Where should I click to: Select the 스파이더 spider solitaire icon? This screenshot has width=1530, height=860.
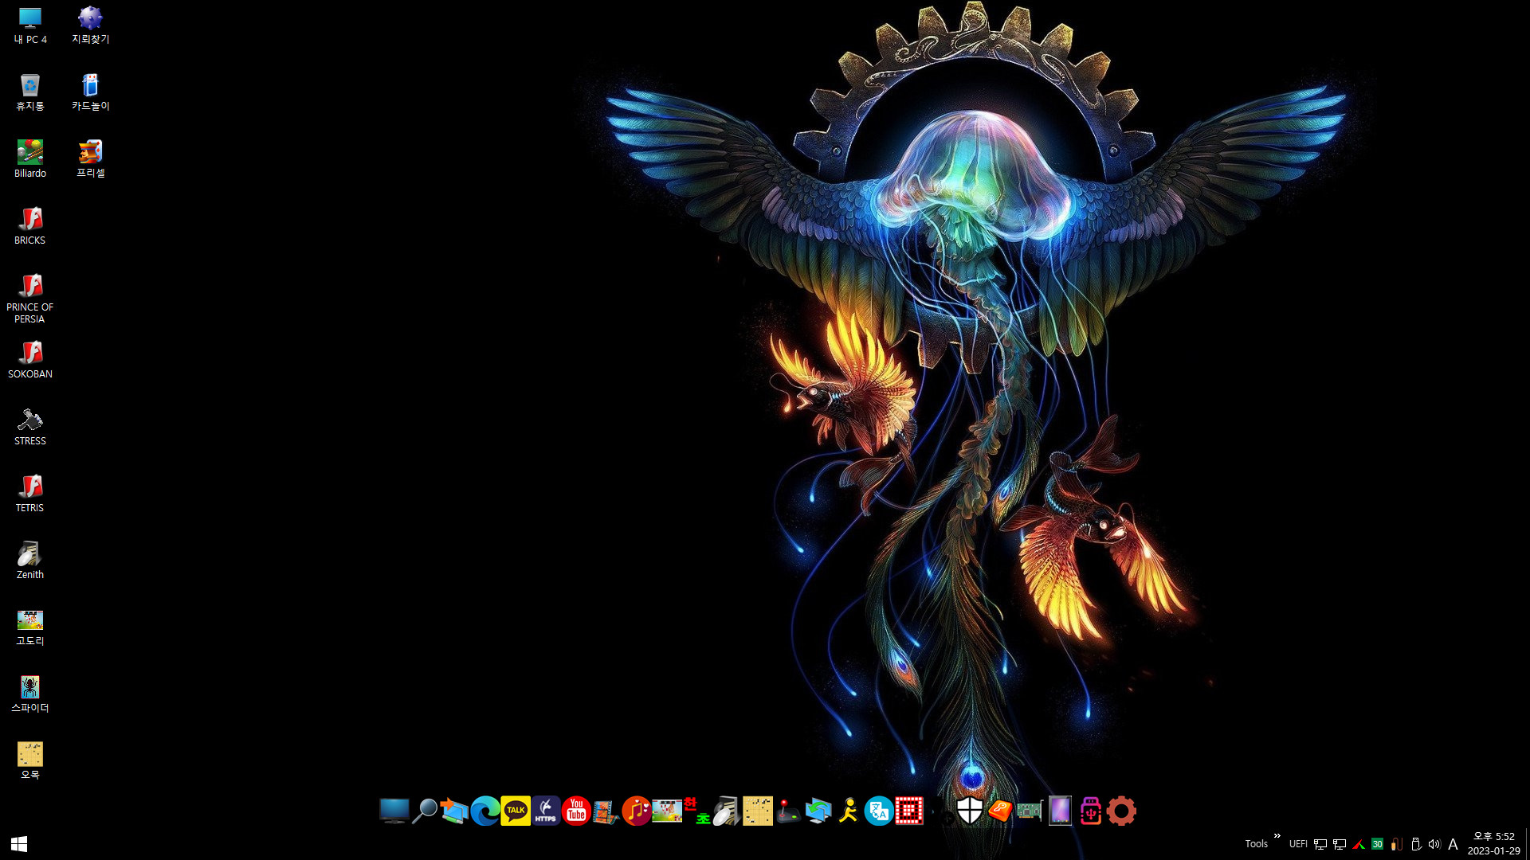coord(30,694)
